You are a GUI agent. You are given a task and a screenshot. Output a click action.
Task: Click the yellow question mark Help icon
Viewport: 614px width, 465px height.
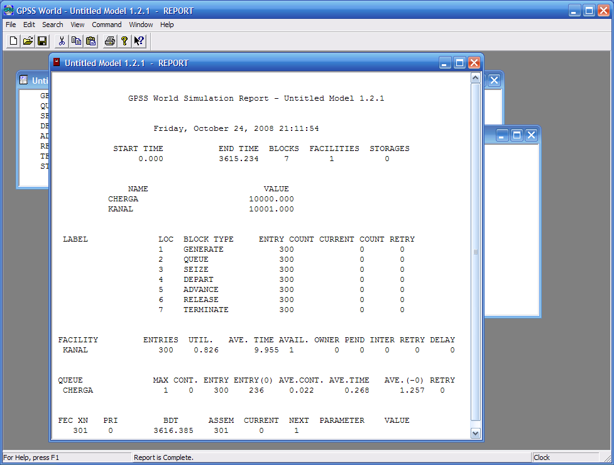click(124, 41)
